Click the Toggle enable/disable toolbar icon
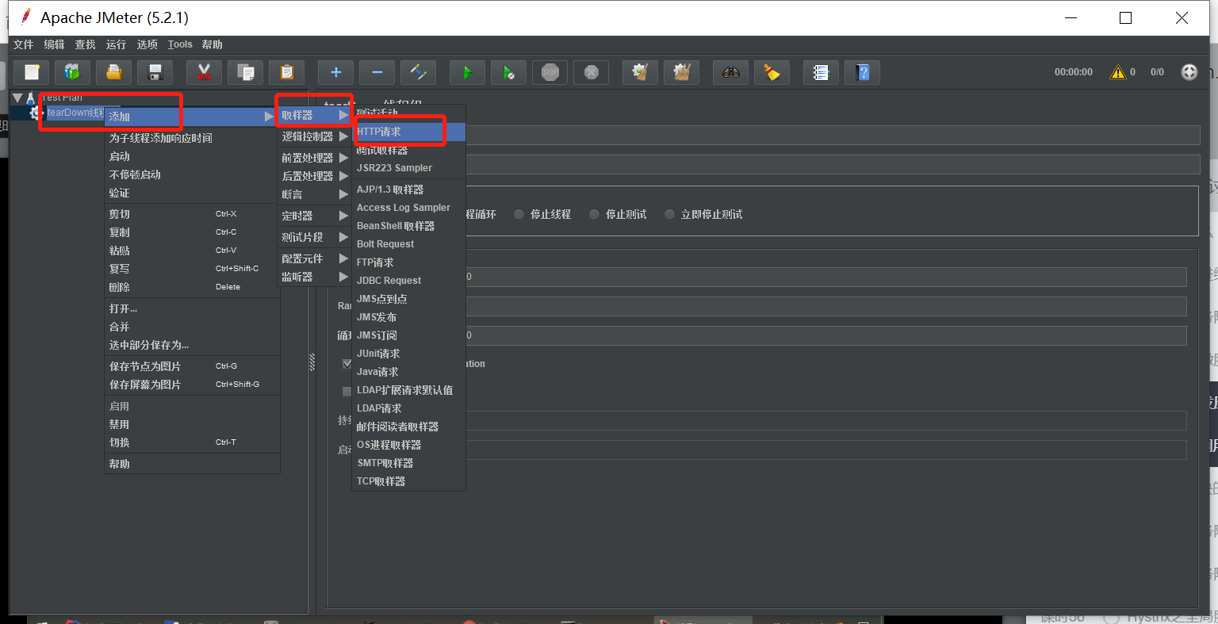The width and height of the screenshot is (1218, 624). 419,72
